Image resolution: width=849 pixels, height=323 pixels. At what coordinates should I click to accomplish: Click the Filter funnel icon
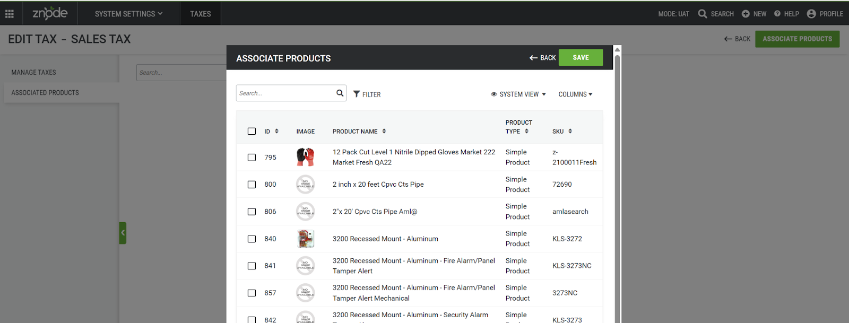pyautogui.click(x=357, y=94)
